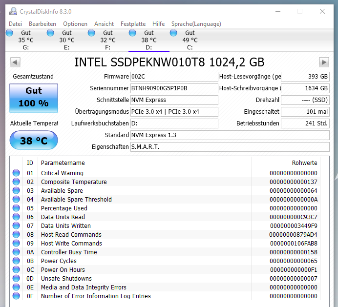The width and height of the screenshot is (338, 307).
Task: Select the 'Unsafe Shutdowns' parameter name
Action: click(x=66, y=279)
